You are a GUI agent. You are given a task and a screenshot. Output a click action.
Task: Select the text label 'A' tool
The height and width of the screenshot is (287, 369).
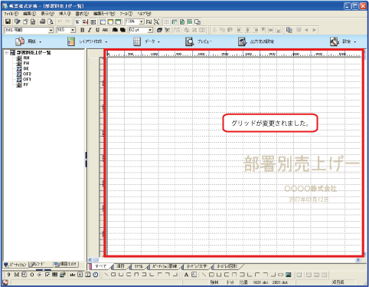pos(186,275)
